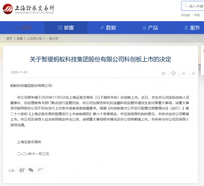204x186 pixels.
Task: Go to 上交所公告 in the breadcrumb
Action: [34, 39]
